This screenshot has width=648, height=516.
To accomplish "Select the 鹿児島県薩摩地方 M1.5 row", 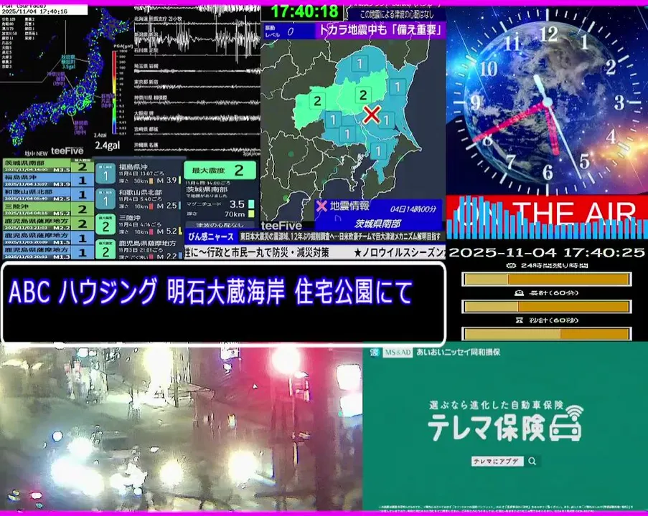I will click(x=48, y=238).
